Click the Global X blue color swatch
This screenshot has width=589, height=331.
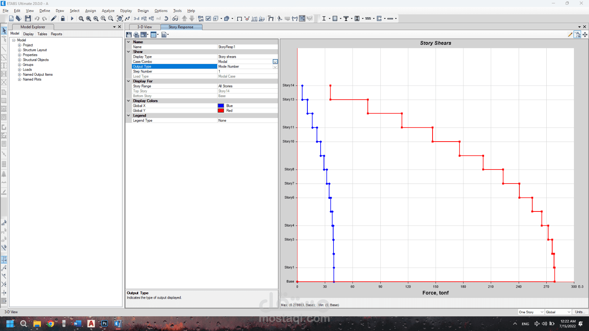coord(221,106)
